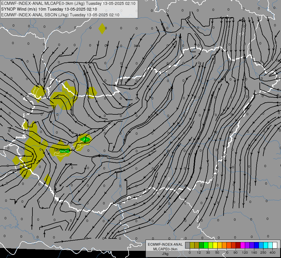Image resolution: width=281 pixels, height=258 pixels.
Task: Pick the red legend swatch before 90
Action: point(234,245)
